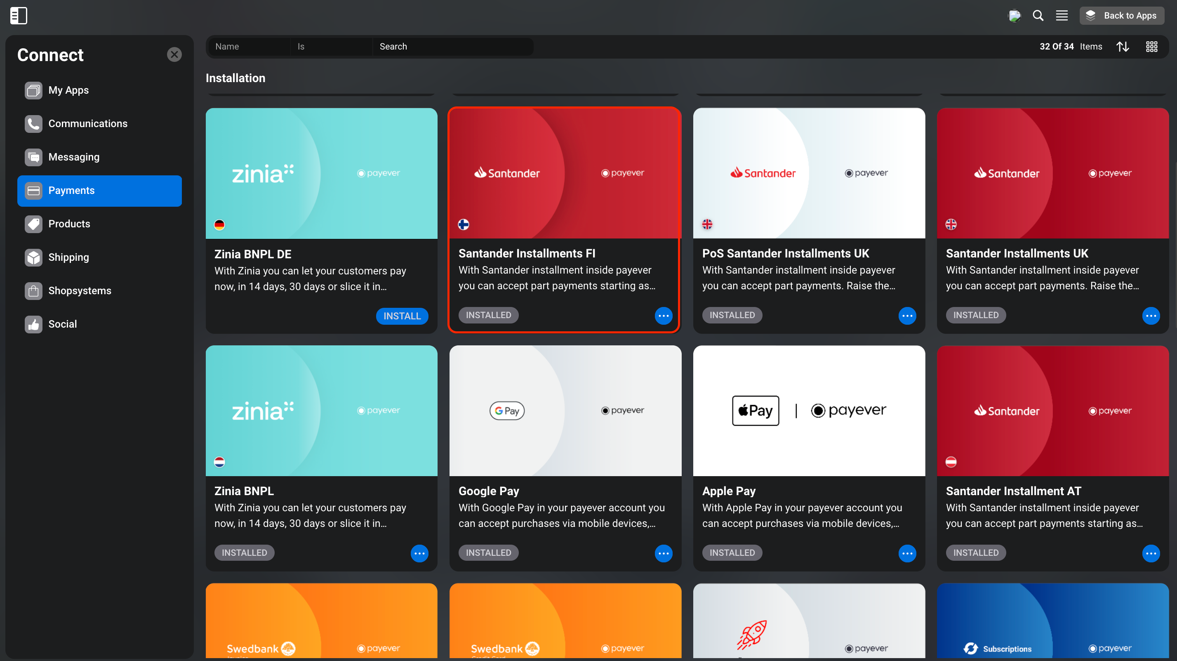Image resolution: width=1177 pixels, height=661 pixels.
Task: Switch to grid view icon
Action: [1151, 47]
